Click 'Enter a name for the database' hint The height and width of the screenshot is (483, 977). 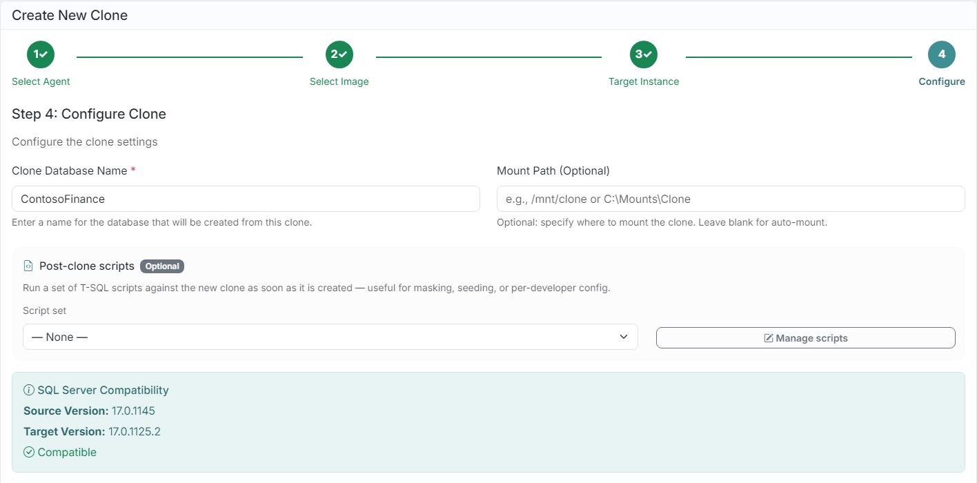coord(162,222)
